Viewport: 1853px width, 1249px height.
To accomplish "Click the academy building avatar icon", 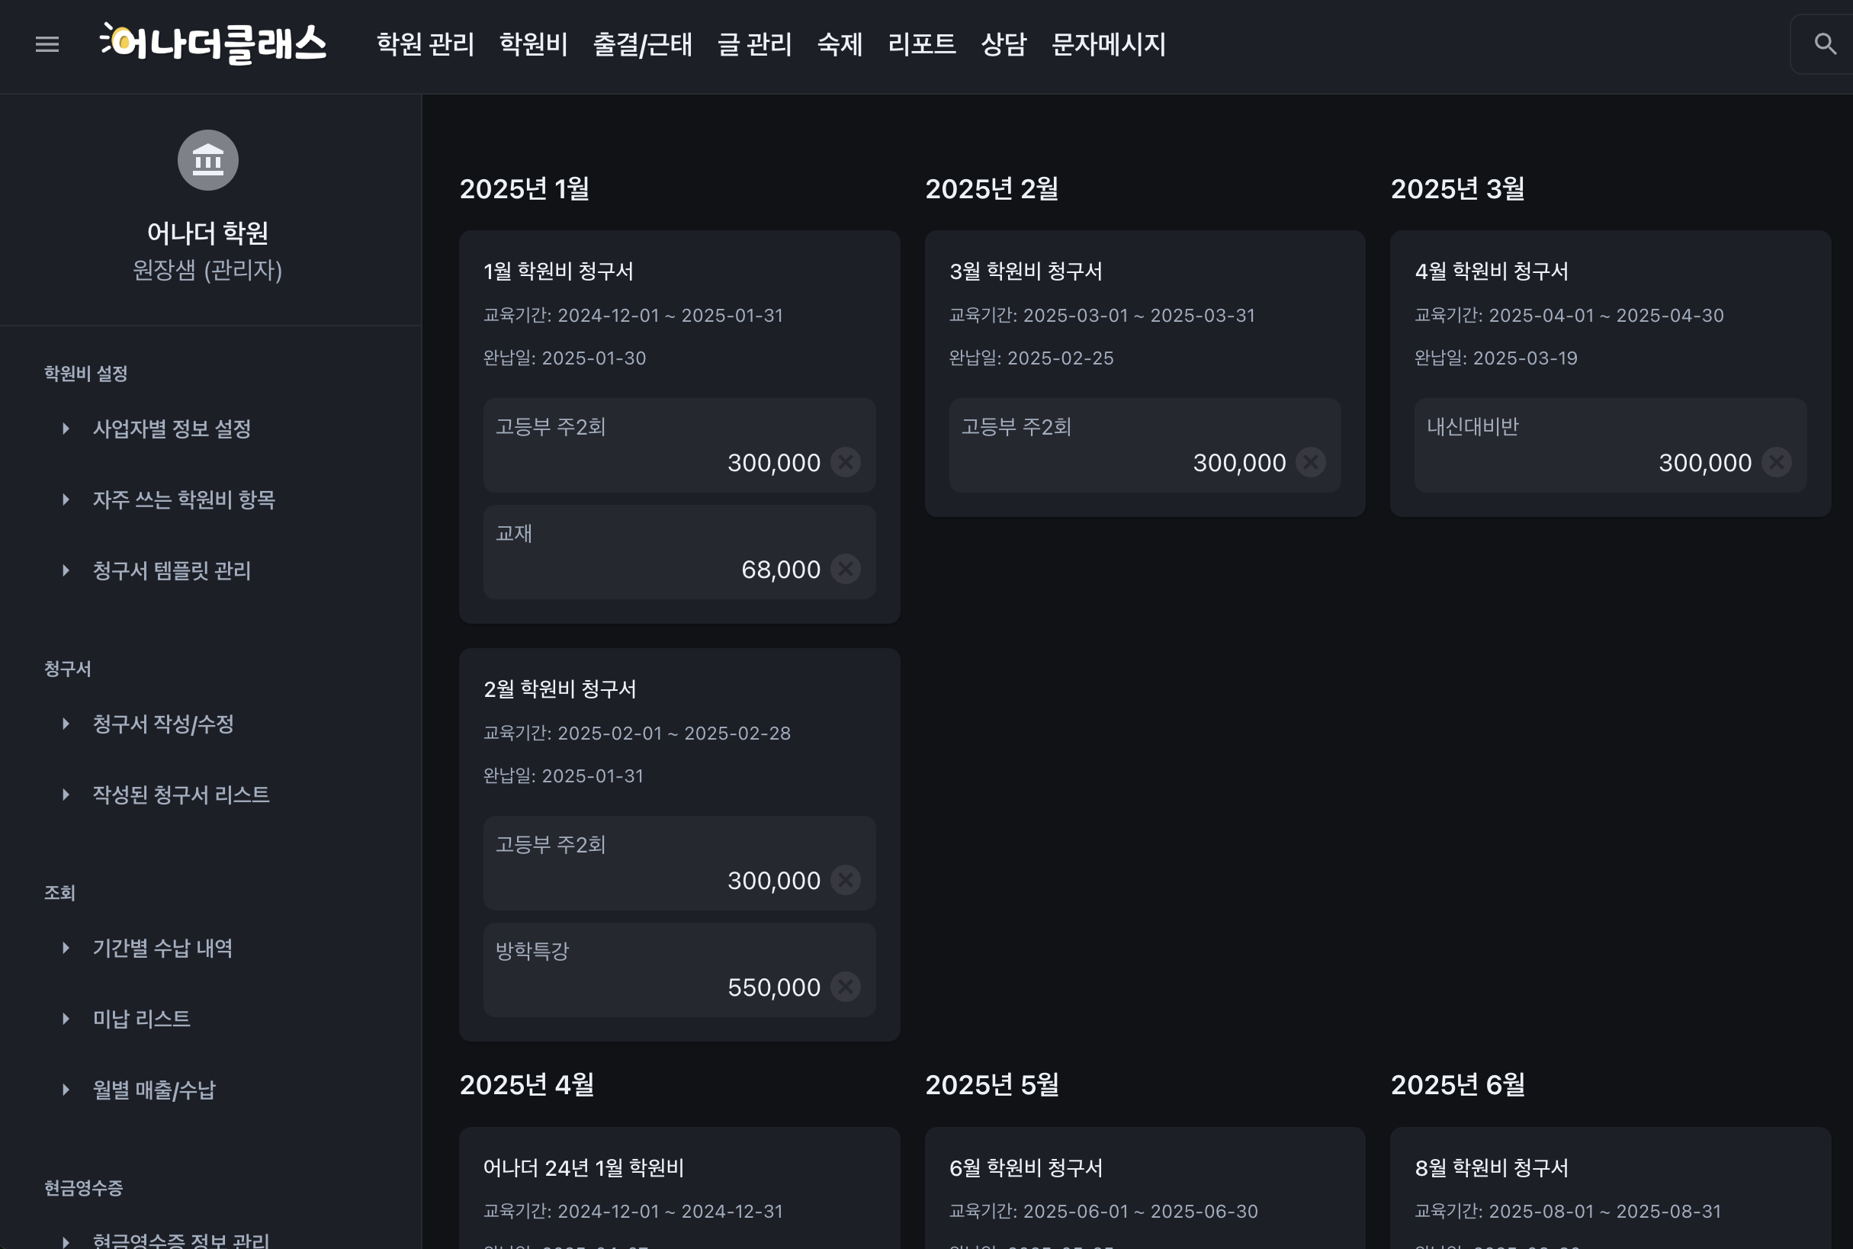I will point(208,160).
